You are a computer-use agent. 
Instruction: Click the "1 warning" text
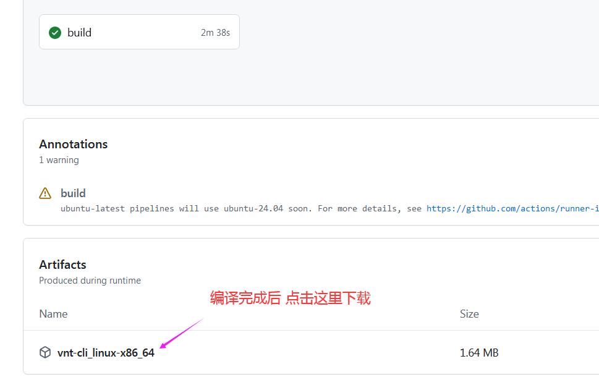pyautogui.click(x=59, y=160)
